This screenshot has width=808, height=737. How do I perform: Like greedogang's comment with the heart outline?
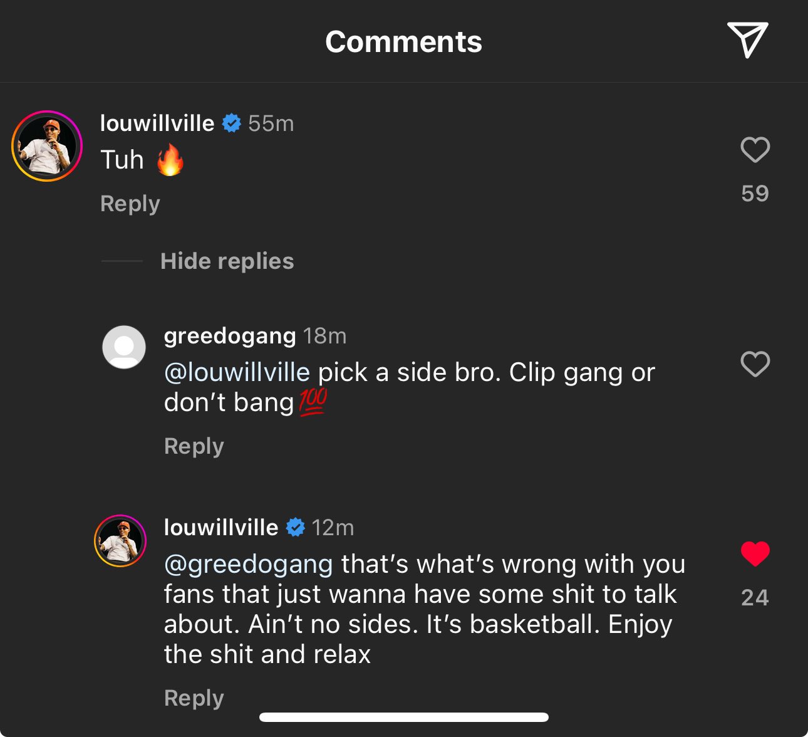point(755,363)
